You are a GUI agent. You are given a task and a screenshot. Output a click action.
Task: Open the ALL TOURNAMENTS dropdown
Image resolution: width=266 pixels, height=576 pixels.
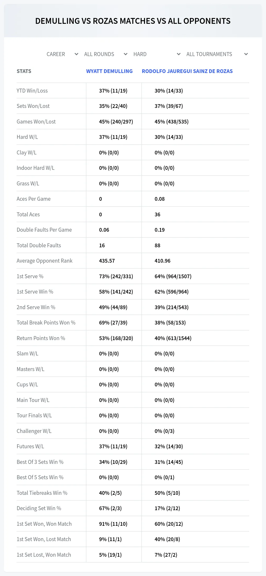point(217,54)
